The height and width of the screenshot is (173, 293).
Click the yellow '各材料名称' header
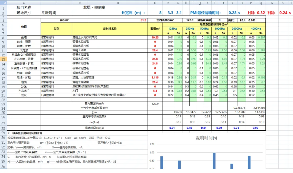pos(110,29)
